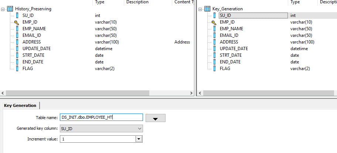337x153 pixels.
Task: Click column icon beside FLAG in Key_Generation
Action: point(214,69)
